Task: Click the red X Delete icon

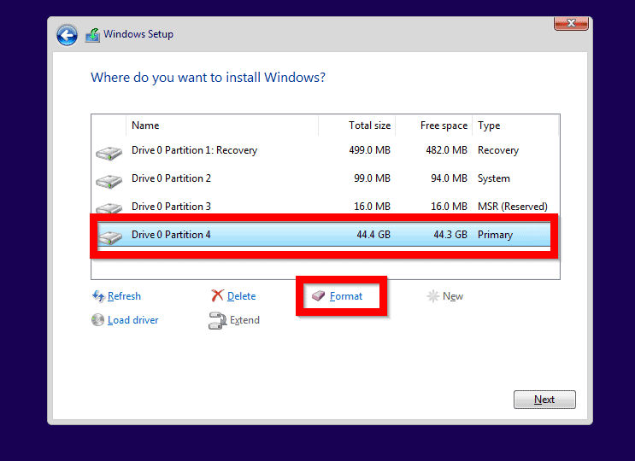Action: coord(217,295)
